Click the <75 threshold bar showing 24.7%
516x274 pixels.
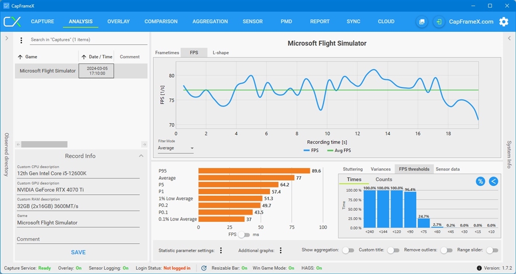tap(423, 223)
